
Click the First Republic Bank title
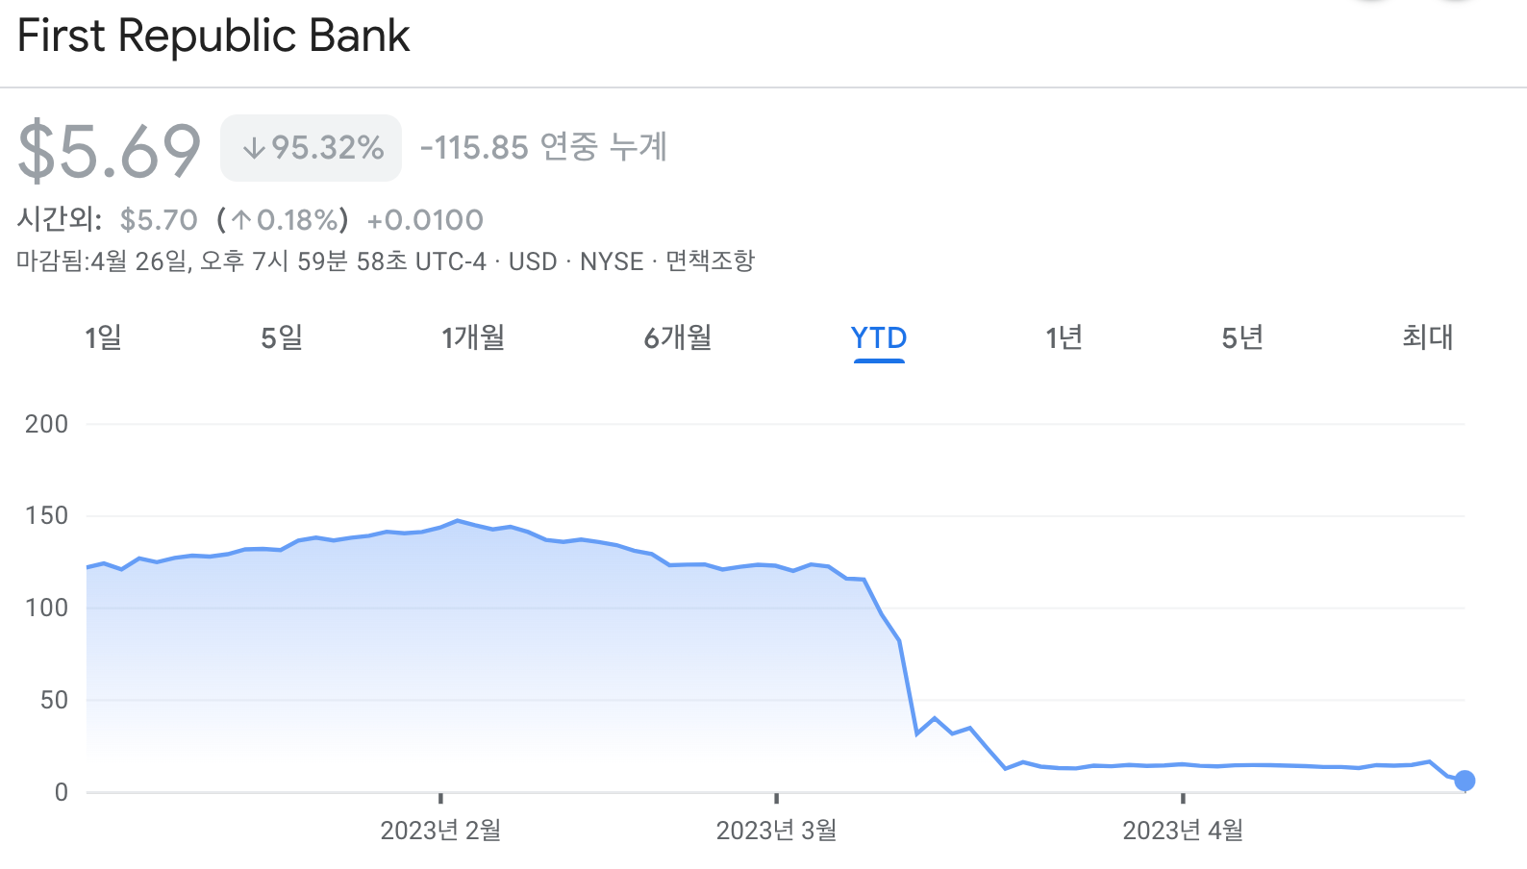point(213,37)
